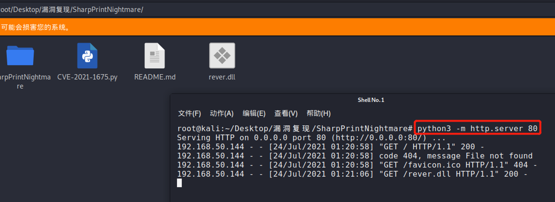Click the terminal cursor block on the empty line

[180, 183]
